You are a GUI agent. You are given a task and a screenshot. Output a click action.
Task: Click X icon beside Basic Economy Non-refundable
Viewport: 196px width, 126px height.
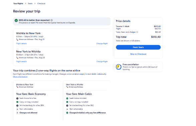point(17,109)
